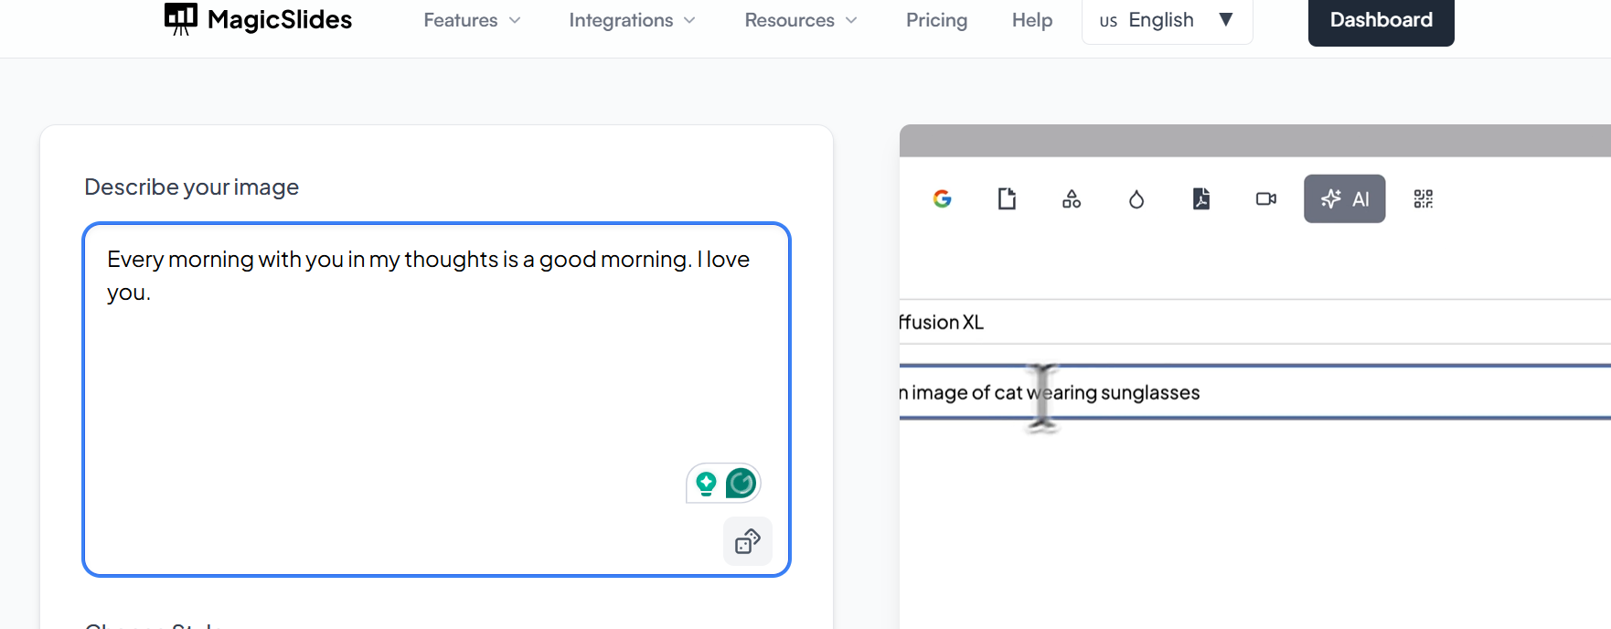Click the water droplet icon
1611x629 pixels.
click(1136, 198)
